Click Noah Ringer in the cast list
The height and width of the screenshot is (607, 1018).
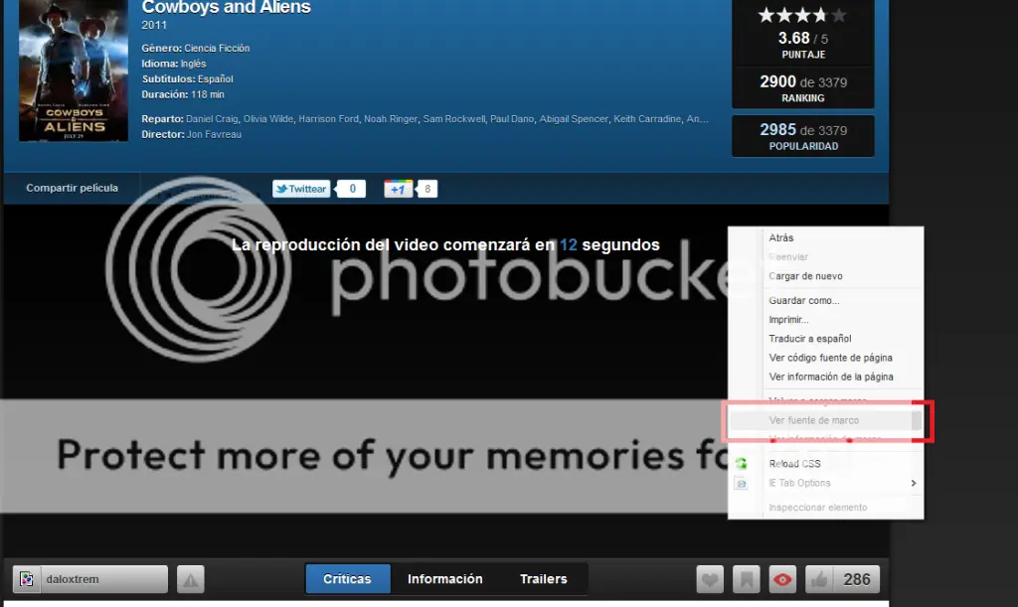(x=390, y=118)
